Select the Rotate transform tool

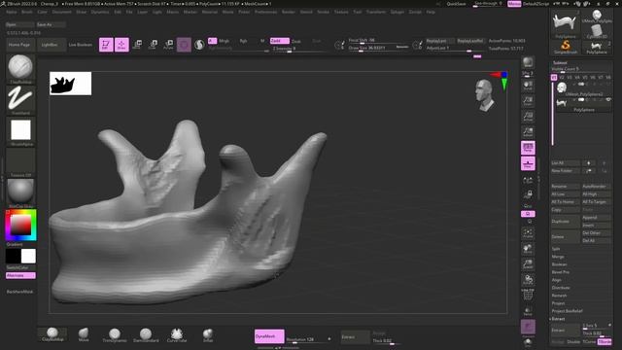(x=168, y=45)
